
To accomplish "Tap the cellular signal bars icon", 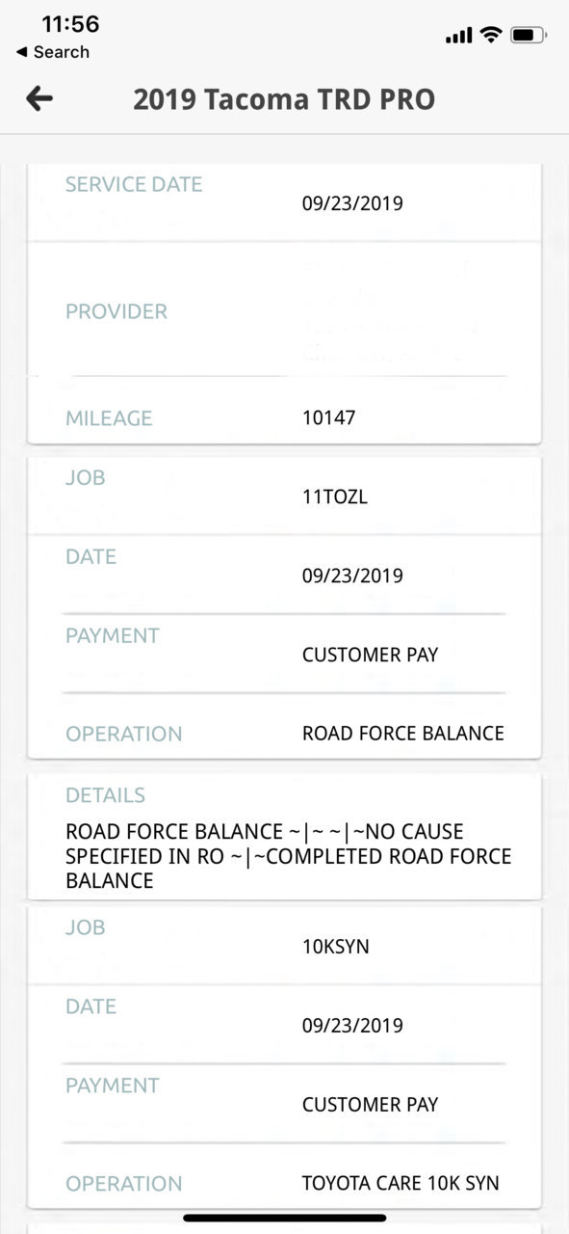I will pyautogui.click(x=459, y=36).
